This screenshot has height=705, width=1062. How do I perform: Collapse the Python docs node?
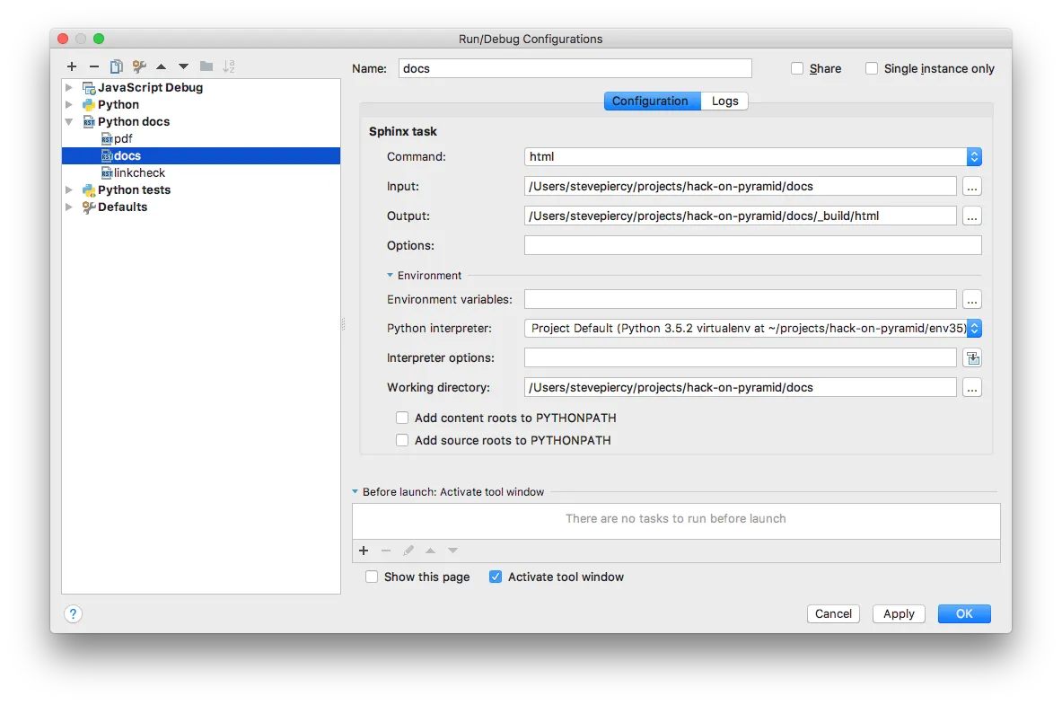[x=69, y=122]
